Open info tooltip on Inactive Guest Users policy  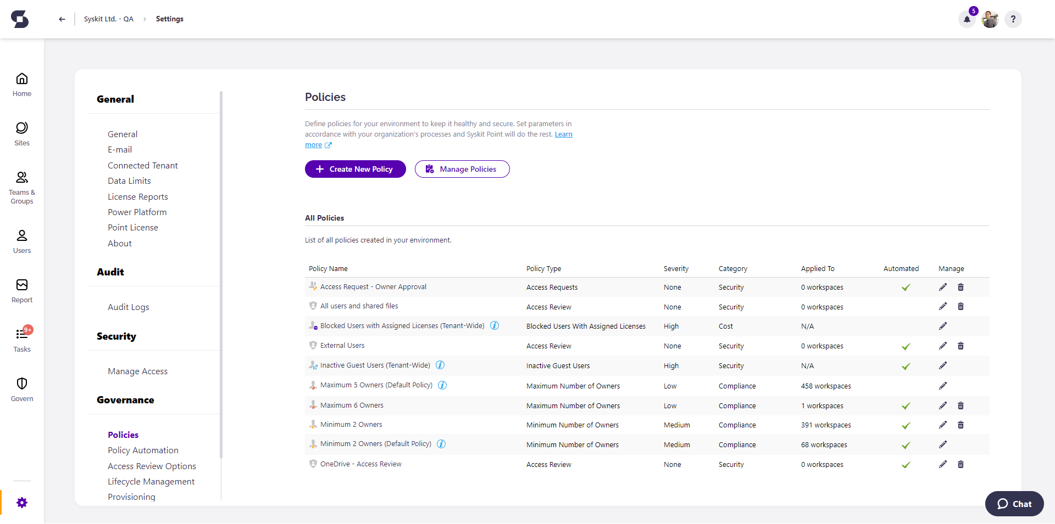pos(441,365)
